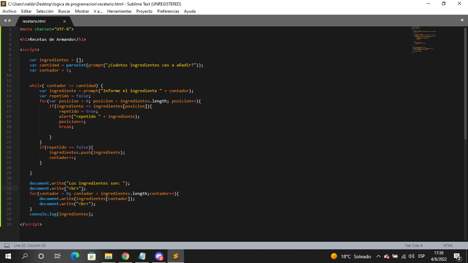Open Cortana circle icon
The height and width of the screenshot is (263, 468).
coord(41,256)
